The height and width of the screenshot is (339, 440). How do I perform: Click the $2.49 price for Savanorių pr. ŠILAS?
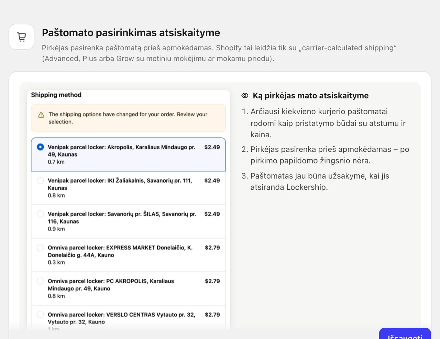[x=212, y=214]
